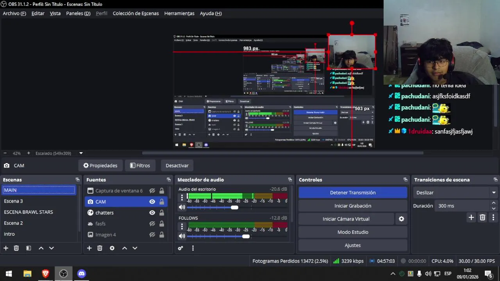This screenshot has height=281, width=500.
Task: Add a scene transition with plus icon
Action: click(471, 217)
